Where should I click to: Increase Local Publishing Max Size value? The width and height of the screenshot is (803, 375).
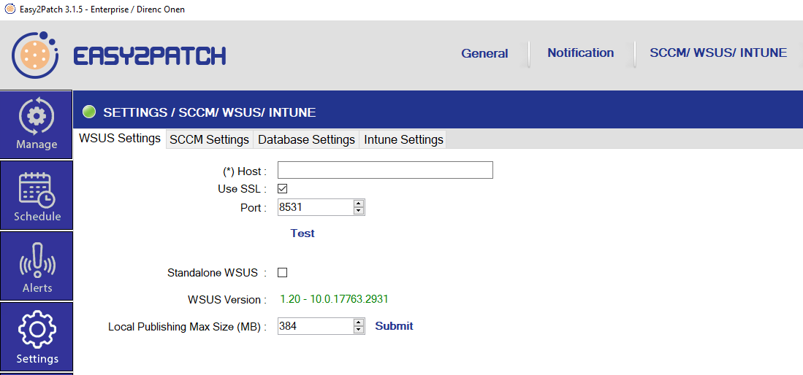pyautogui.click(x=358, y=322)
